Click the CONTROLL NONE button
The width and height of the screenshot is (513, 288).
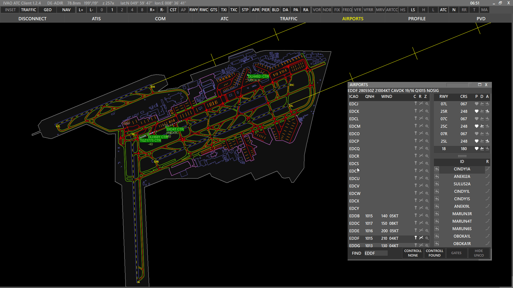[413, 253]
